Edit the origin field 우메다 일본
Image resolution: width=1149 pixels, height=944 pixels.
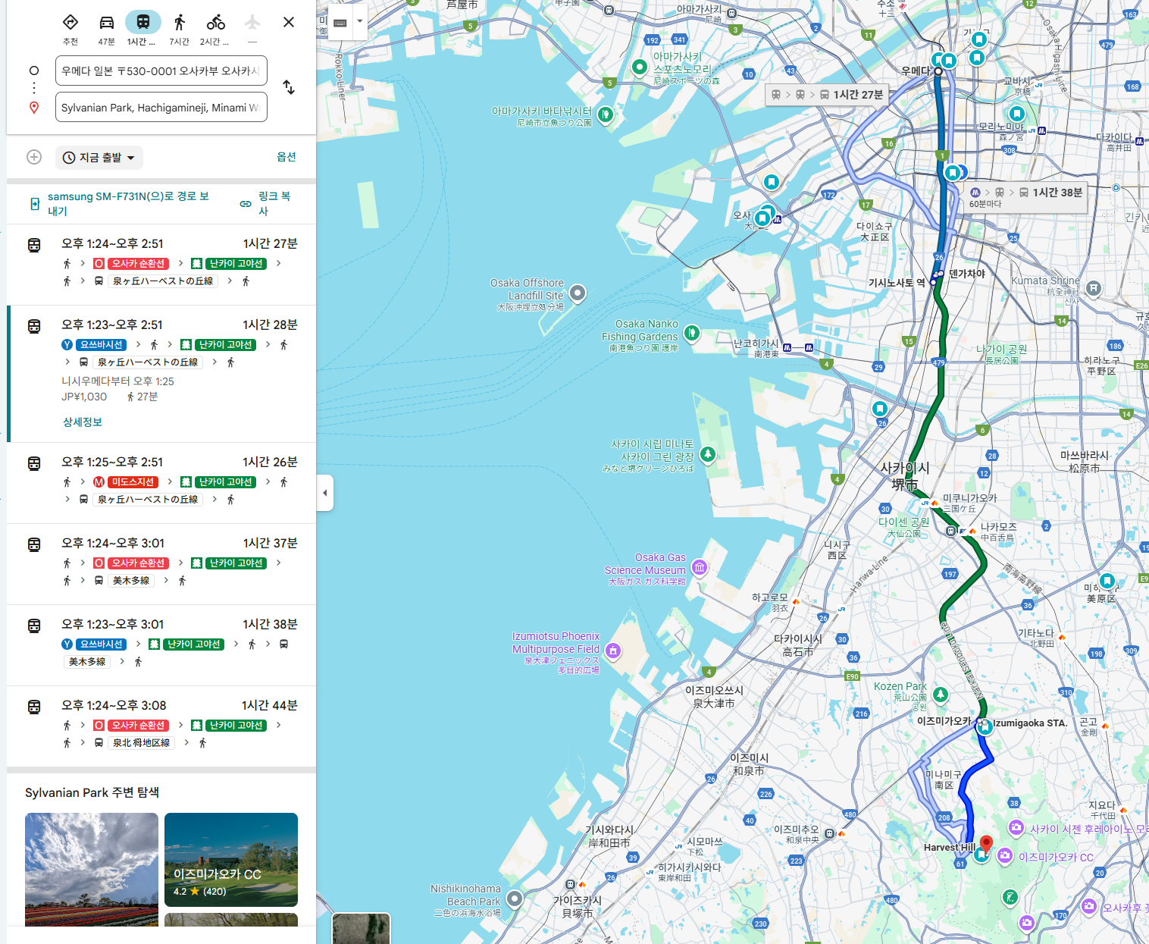pyautogui.click(x=161, y=71)
